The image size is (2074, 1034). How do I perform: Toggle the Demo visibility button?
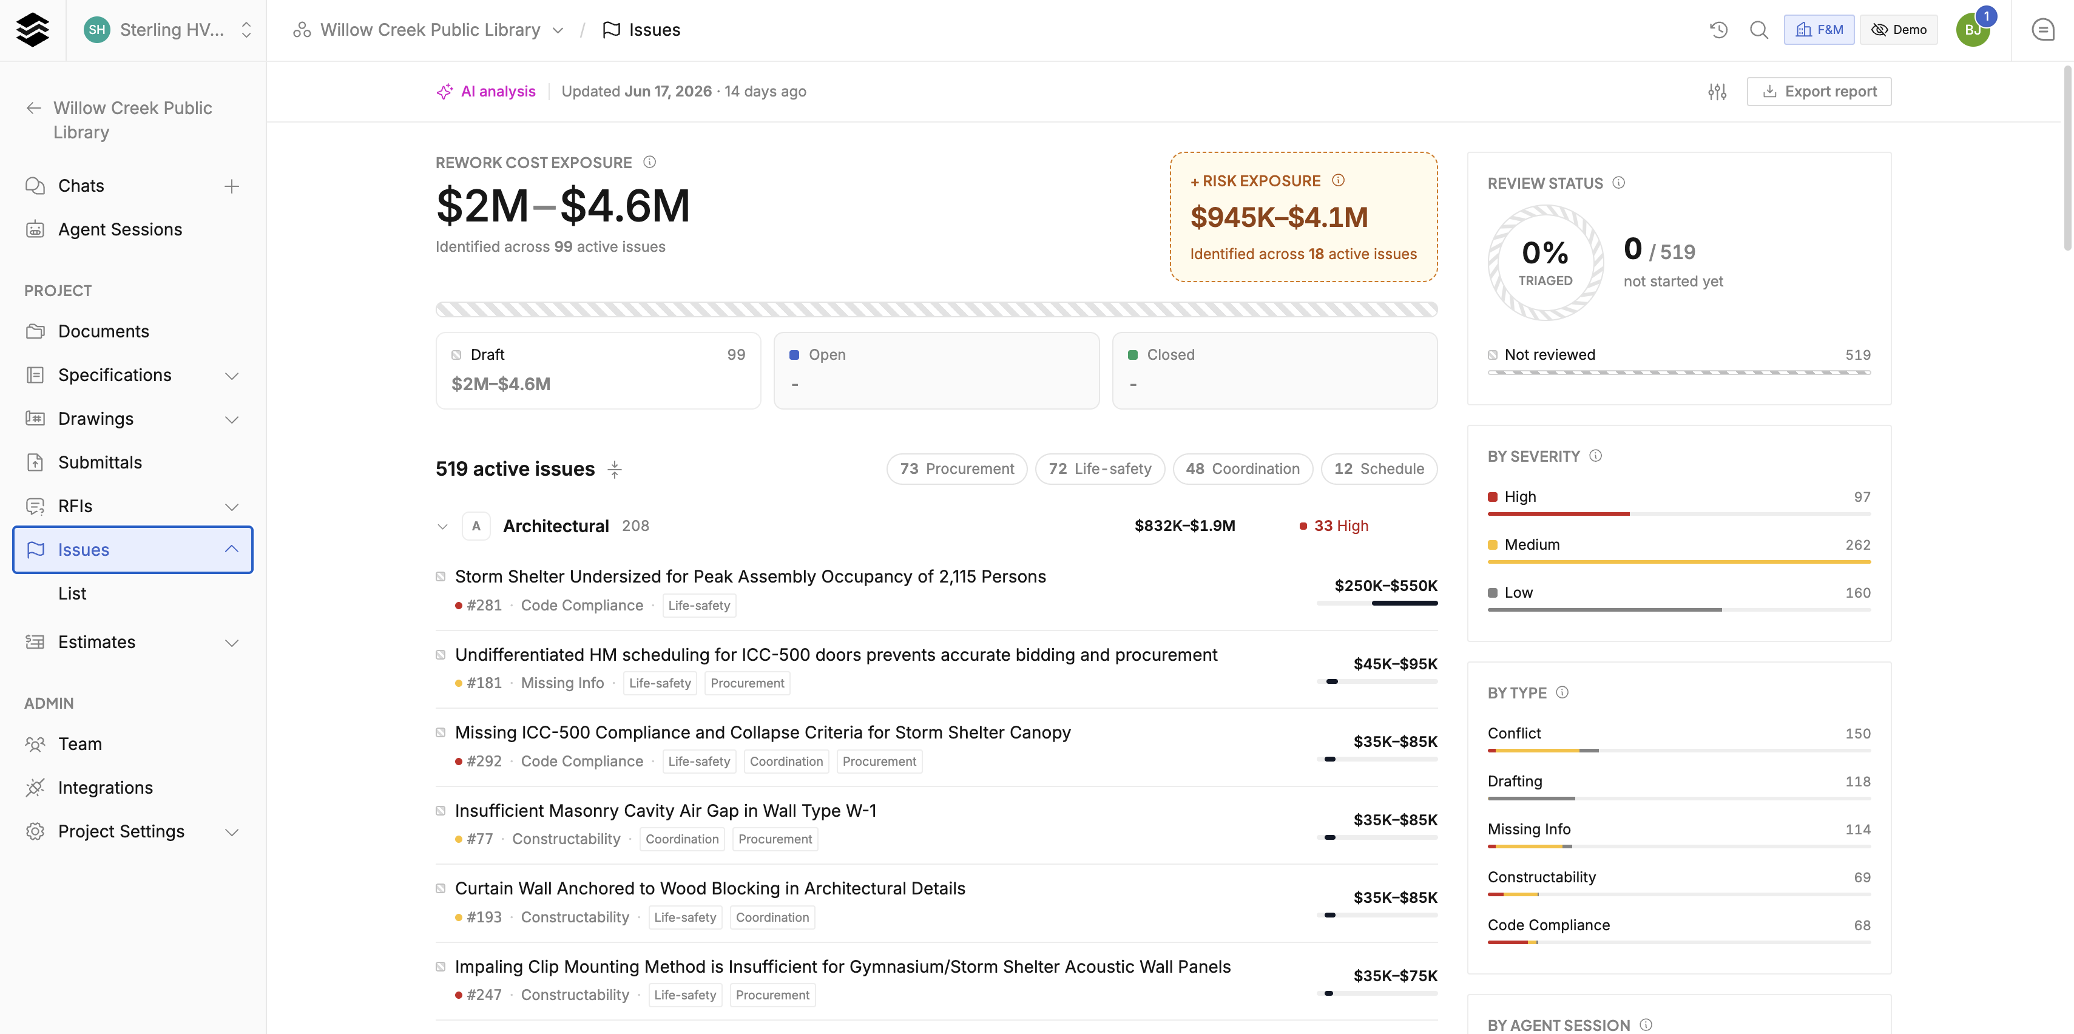click(x=1899, y=30)
